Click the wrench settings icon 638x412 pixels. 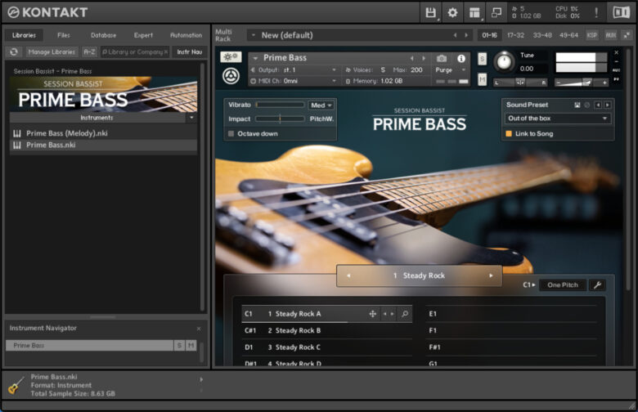597,285
